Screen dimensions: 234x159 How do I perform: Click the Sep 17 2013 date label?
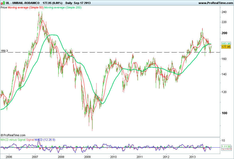point(82,3)
